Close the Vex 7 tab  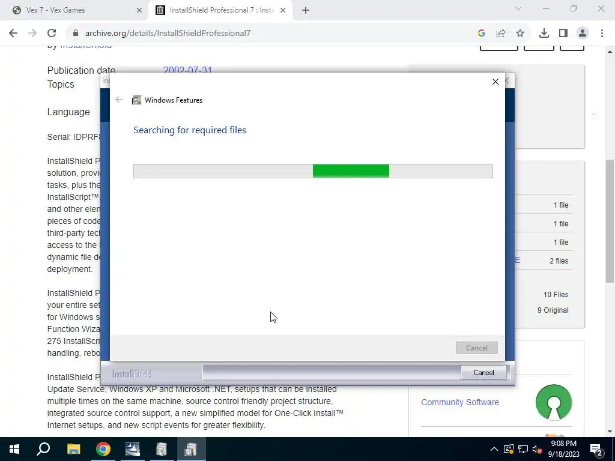(139, 11)
